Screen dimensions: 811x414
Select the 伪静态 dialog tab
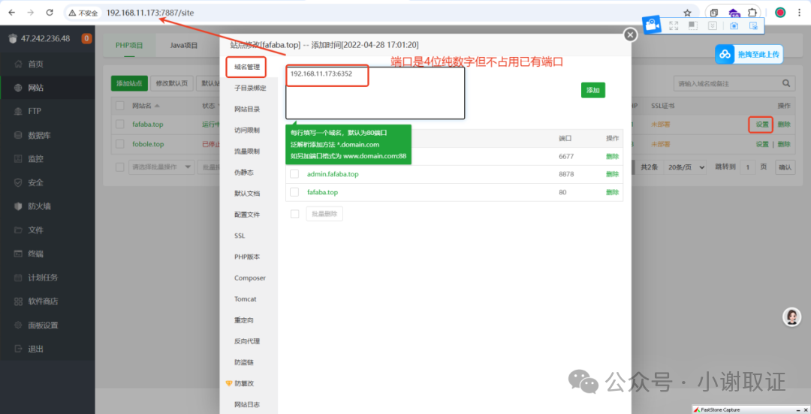pyautogui.click(x=243, y=172)
